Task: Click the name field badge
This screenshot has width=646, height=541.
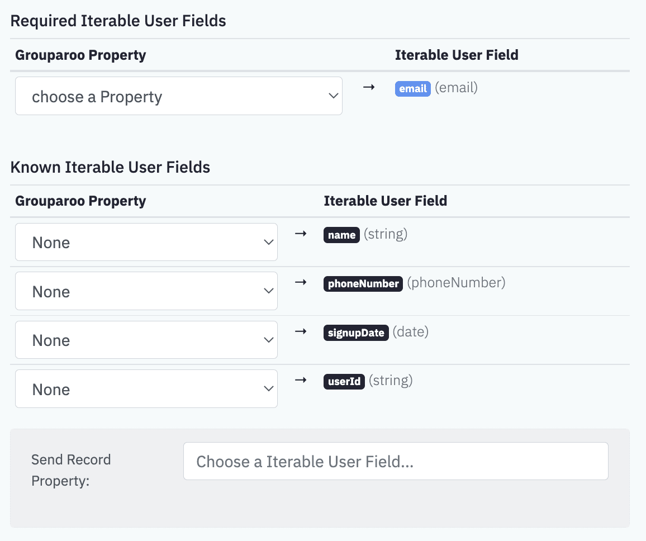Action: pyautogui.click(x=341, y=235)
